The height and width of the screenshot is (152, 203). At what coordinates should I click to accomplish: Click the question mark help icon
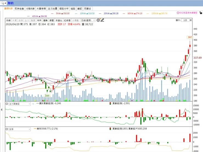point(33,104)
